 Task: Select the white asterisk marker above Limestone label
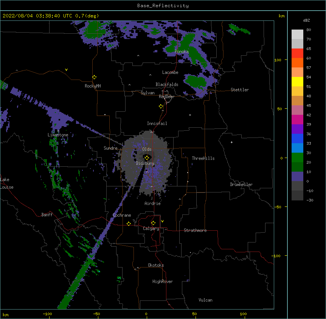pyautogui.click(x=58, y=131)
